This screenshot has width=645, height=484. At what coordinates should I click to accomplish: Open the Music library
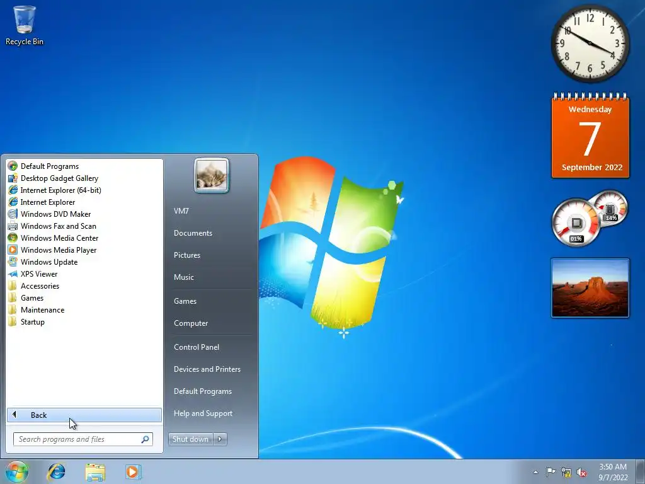(184, 277)
